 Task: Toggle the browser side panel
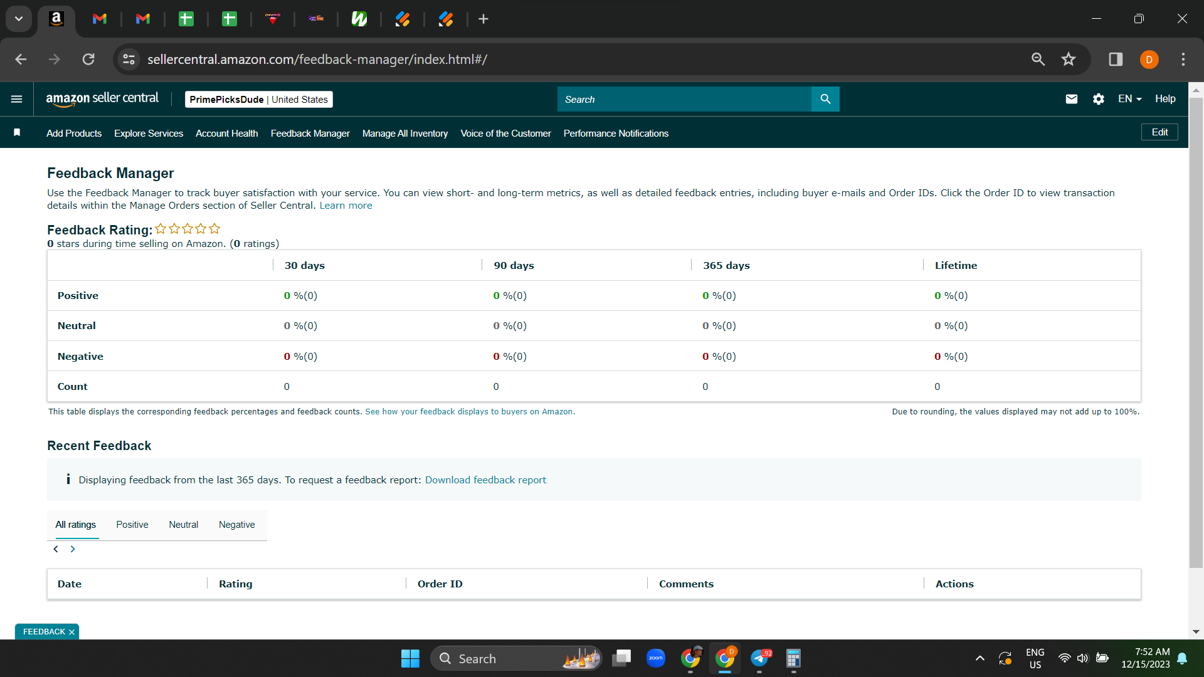point(1116,59)
